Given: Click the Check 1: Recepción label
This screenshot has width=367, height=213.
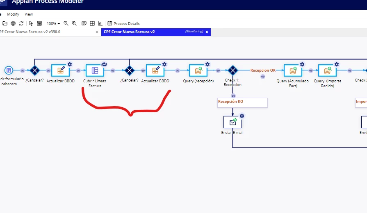Looking at the screenshot, I should tap(233, 82).
